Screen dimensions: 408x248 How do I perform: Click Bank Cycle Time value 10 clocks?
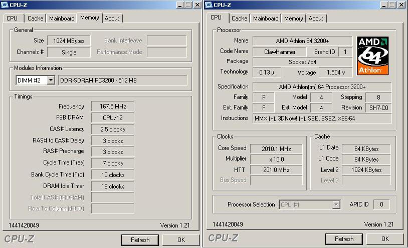click(x=113, y=175)
